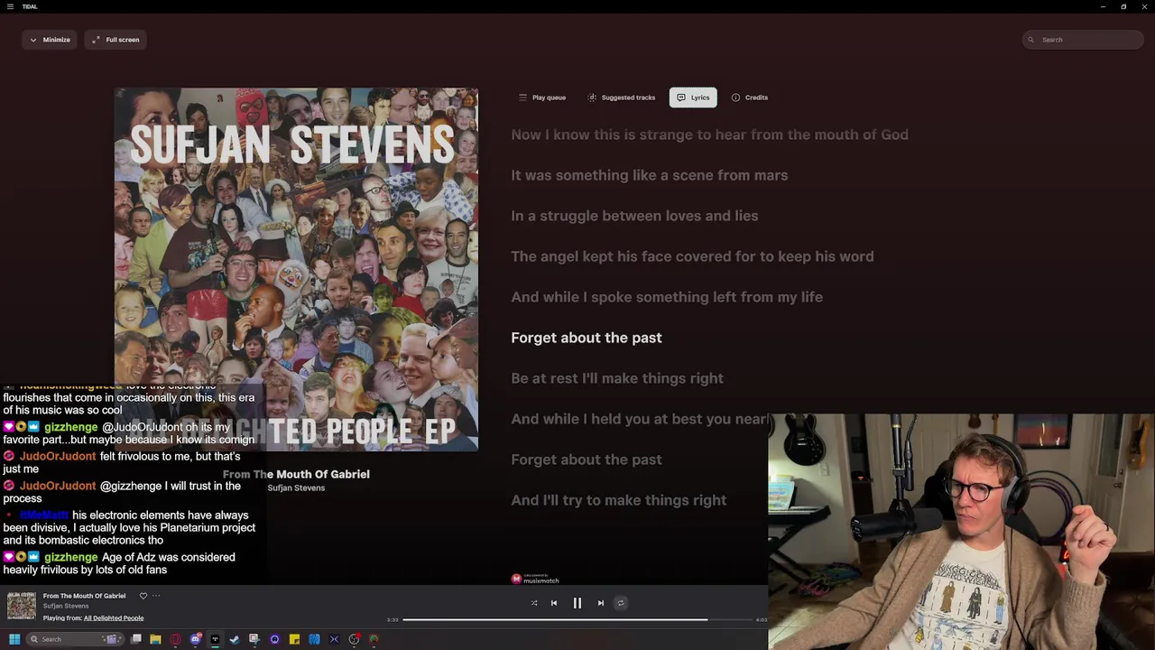Open the All Delighted People album link
This screenshot has width=1155, height=650.
pos(114,618)
